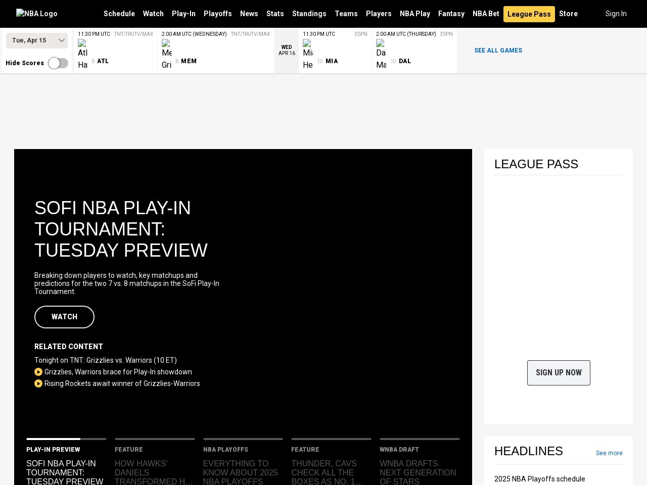Click Sign In
647x485 pixels.
click(616, 14)
